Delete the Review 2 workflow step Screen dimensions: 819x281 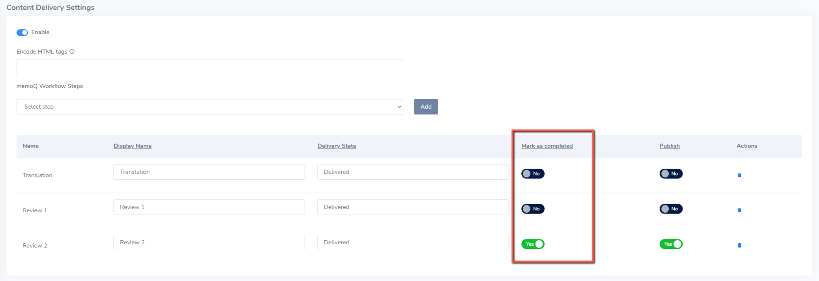coord(740,246)
